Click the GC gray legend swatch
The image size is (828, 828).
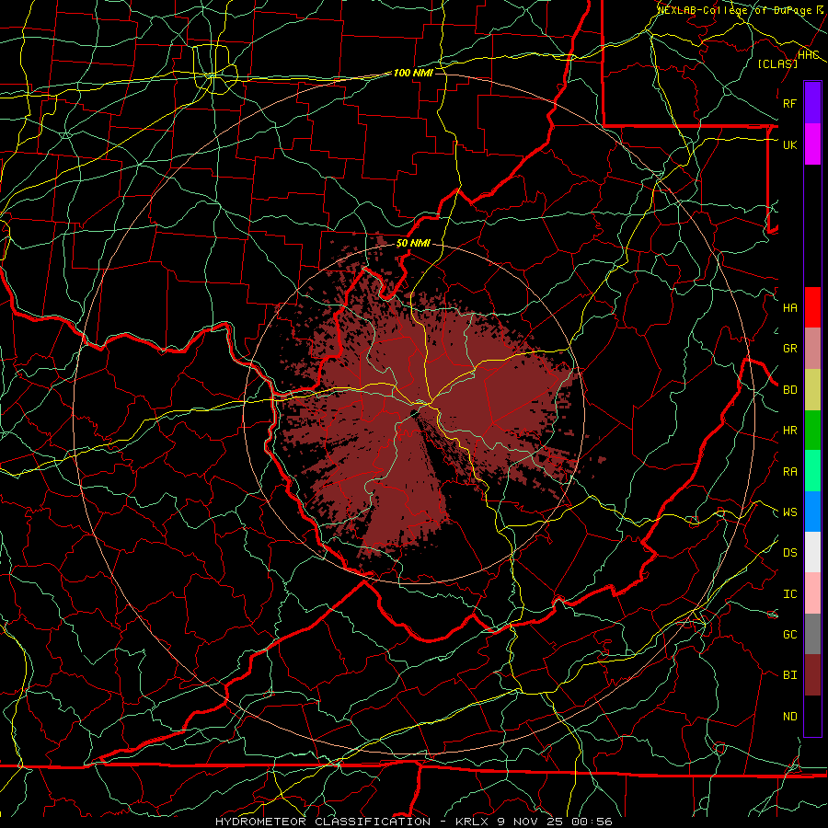[x=812, y=634]
